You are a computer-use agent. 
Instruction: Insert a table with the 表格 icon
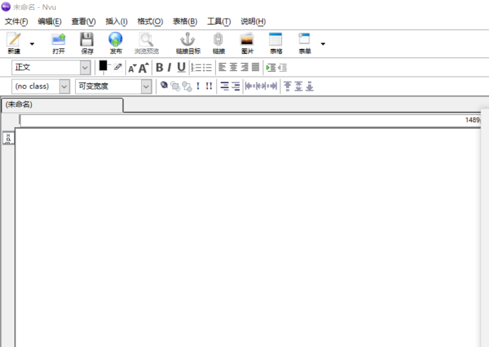[x=276, y=41]
